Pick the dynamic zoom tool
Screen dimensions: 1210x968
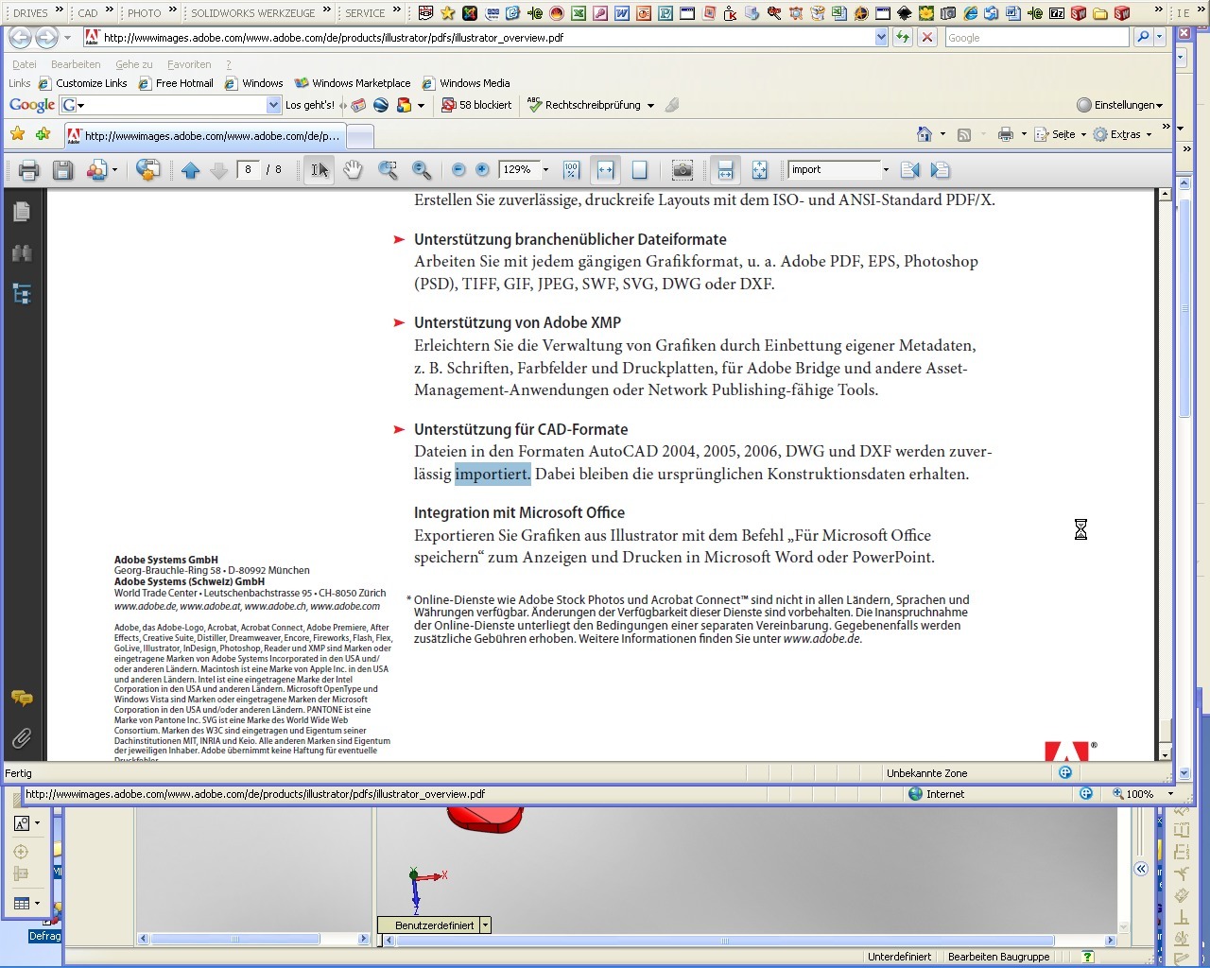(422, 170)
